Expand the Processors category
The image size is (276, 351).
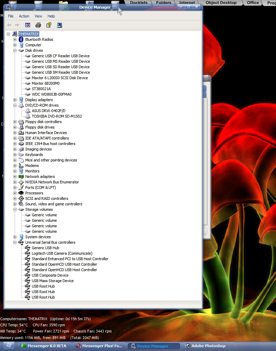[x=15, y=193]
